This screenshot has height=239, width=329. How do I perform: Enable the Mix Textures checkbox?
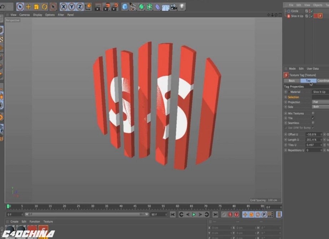tap(313, 113)
